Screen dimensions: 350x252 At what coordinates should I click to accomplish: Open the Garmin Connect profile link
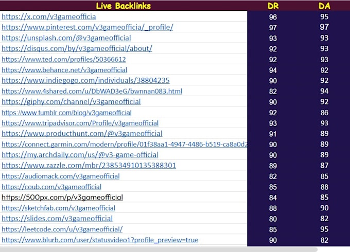coord(125,145)
